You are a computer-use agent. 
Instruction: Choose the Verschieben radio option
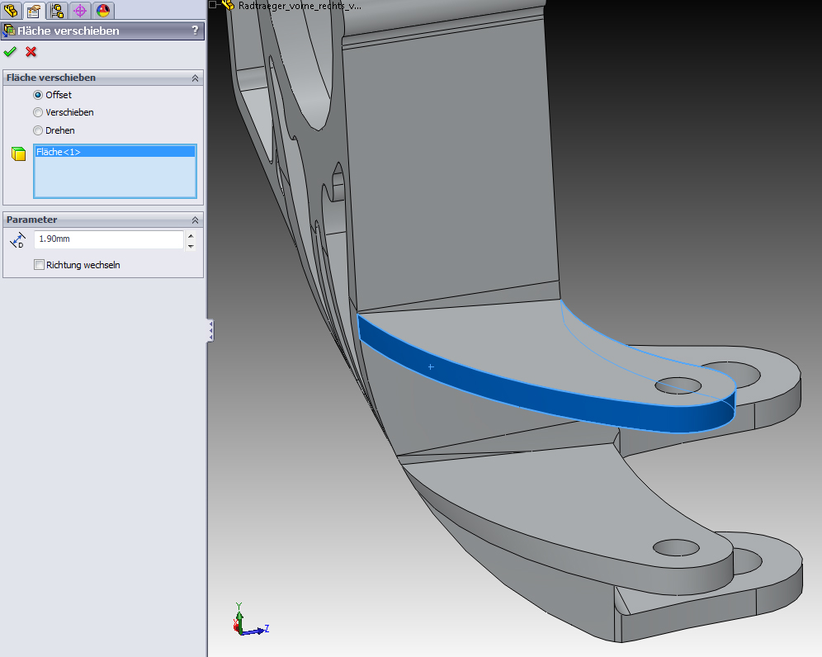(x=38, y=112)
